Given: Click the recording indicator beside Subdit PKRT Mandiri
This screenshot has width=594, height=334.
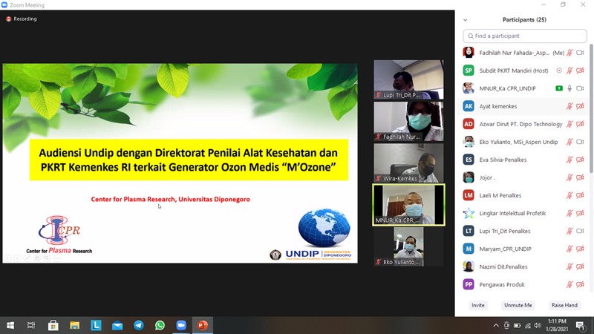Looking at the screenshot, I should [x=559, y=71].
